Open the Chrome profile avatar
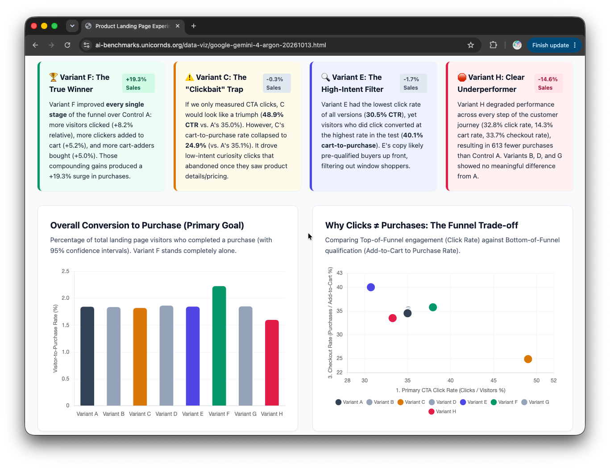This screenshot has width=610, height=468. [x=517, y=45]
